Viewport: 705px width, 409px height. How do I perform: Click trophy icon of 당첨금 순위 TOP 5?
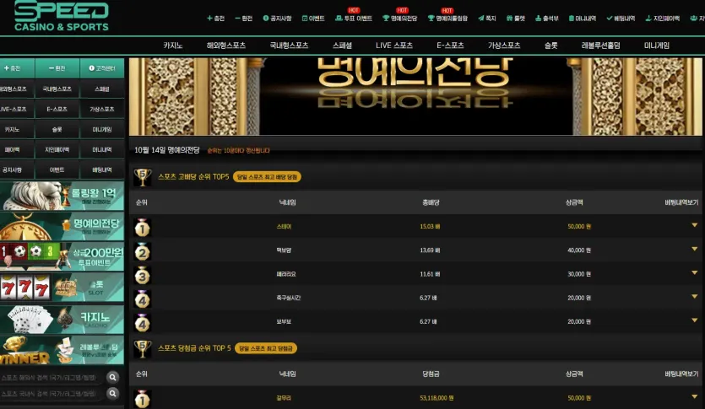coord(143,349)
